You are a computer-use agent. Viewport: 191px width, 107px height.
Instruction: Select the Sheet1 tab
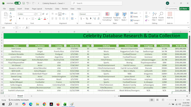click(20, 96)
